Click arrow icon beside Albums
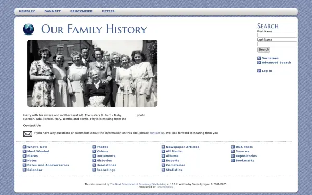Screen dimensions: 312x195 click(x=163, y=156)
